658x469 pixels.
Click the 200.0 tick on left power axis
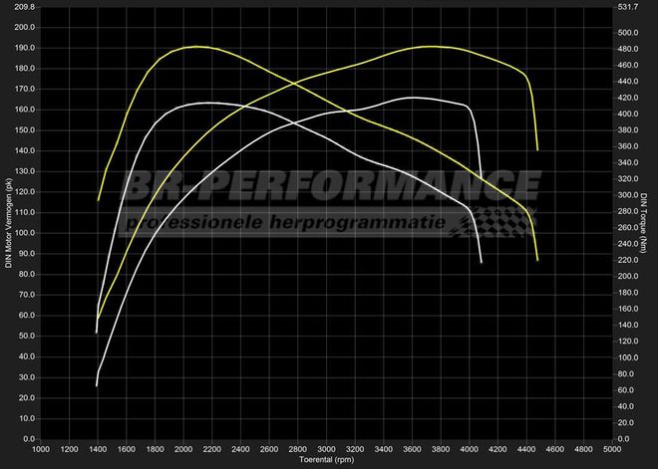click(24, 27)
